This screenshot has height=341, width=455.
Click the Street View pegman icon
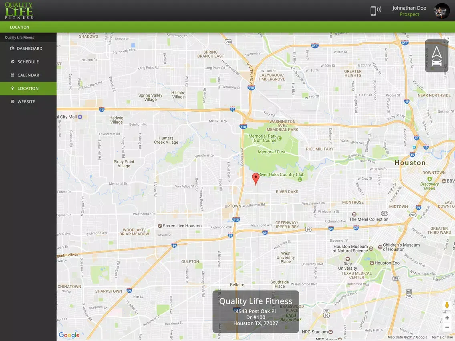coord(447,305)
